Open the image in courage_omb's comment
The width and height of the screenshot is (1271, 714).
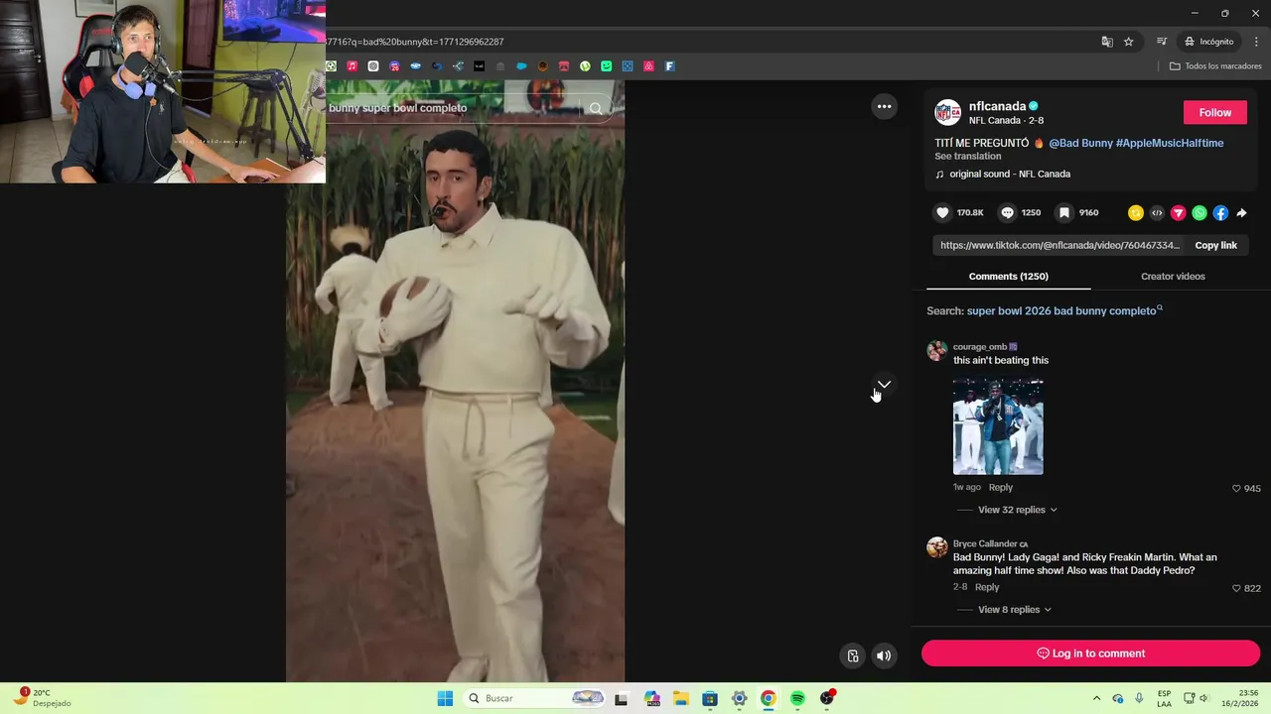[998, 426]
